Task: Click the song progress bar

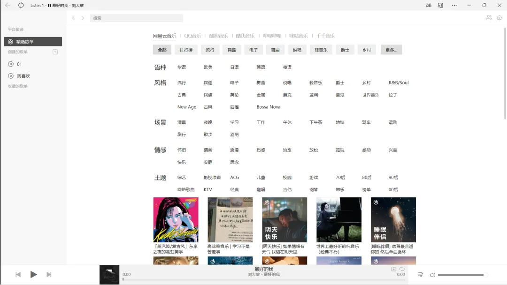Action: coord(263,279)
